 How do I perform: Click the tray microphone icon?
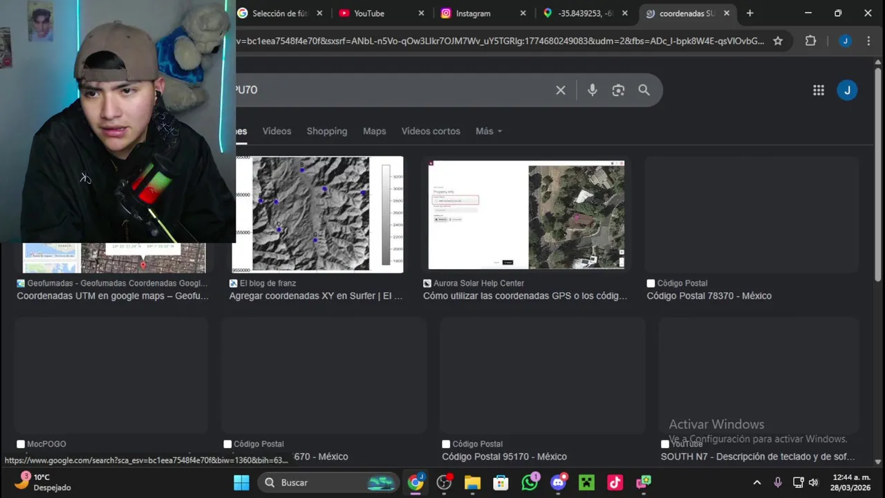point(778,482)
